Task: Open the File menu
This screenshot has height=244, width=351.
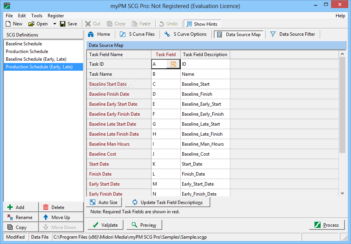Action: pyautogui.click(x=9, y=16)
